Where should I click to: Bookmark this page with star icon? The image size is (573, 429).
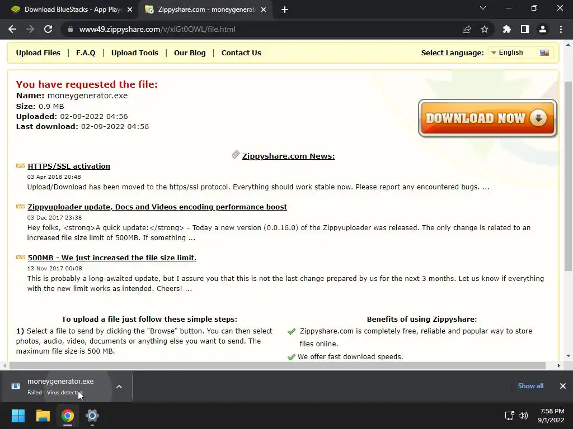[x=485, y=29]
